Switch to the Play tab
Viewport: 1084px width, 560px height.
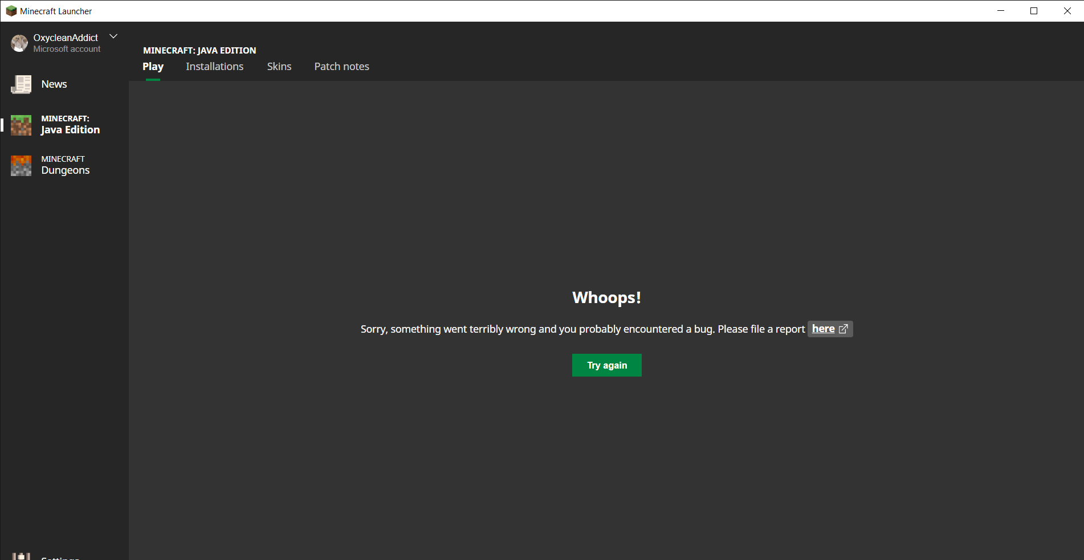tap(153, 67)
